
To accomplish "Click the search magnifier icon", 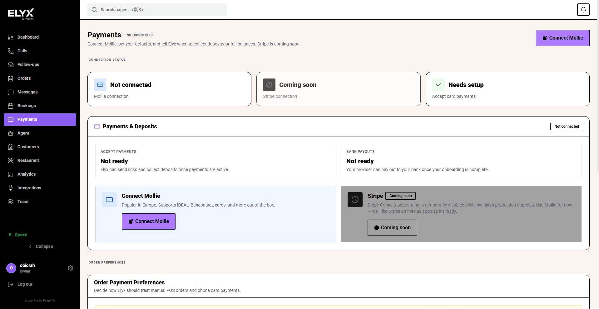I will 94,10.
